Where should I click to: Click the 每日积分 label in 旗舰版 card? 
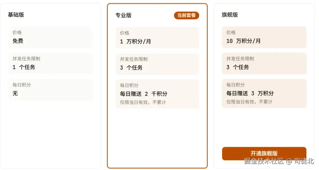pyautogui.click(x=236, y=85)
